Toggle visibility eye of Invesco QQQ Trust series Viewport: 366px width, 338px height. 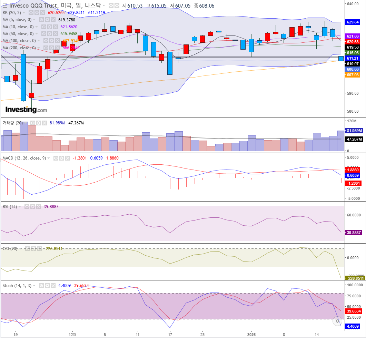(x=111, y=6)
